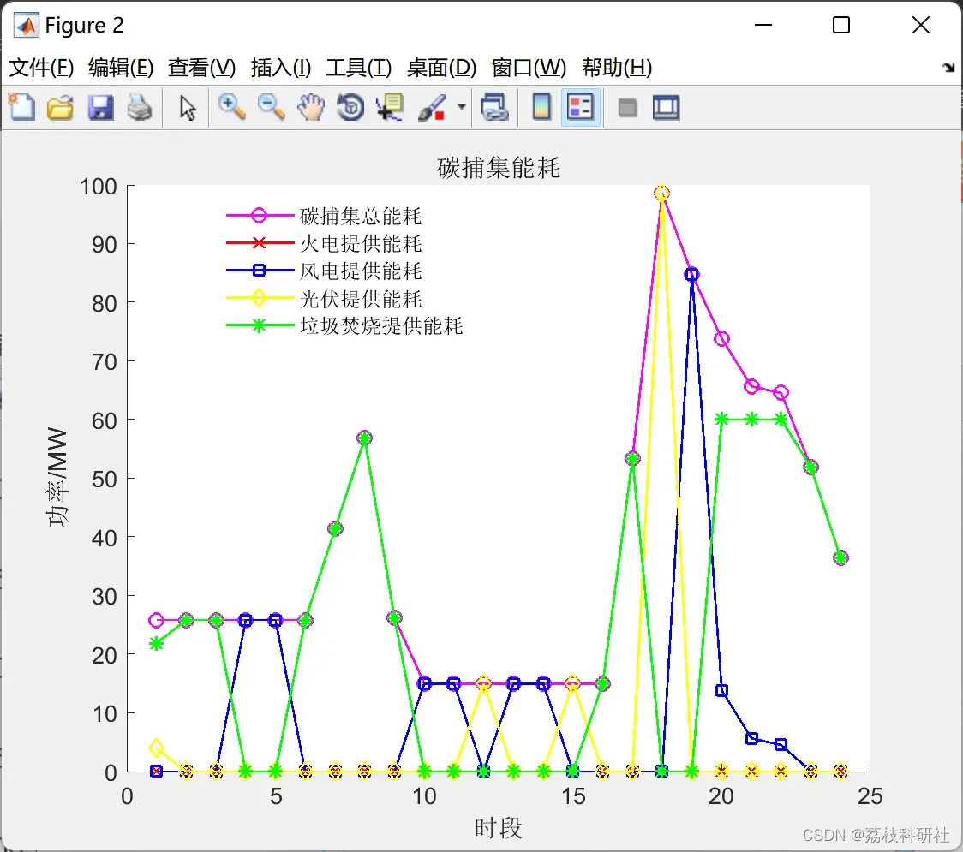The width and height of the screenshot is (963, 852).
Task: Click the Link Plot toolbar button
Action: click(494, 107)
